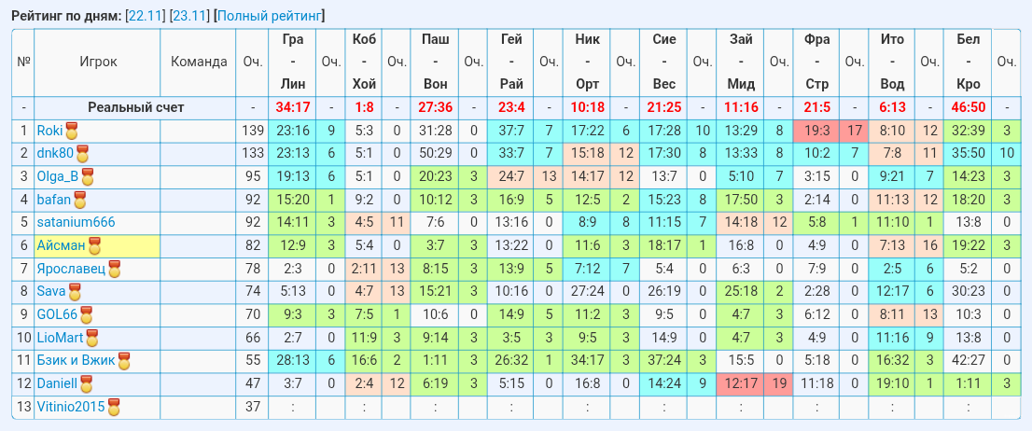The width and height of the screenshot is (1032, 431).
Task: Click the medal icon beside Vitinio2015
Action: [114, 408]
